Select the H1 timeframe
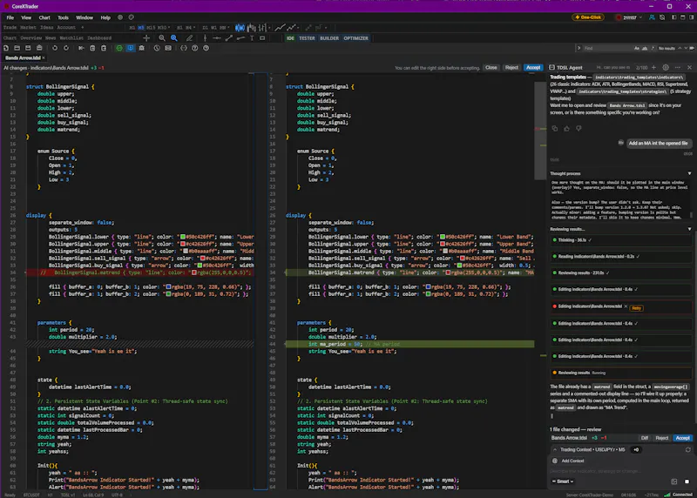 tap(179, 28)
